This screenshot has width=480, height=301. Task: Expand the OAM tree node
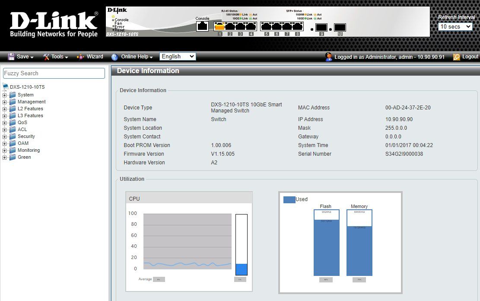point(4,144)
